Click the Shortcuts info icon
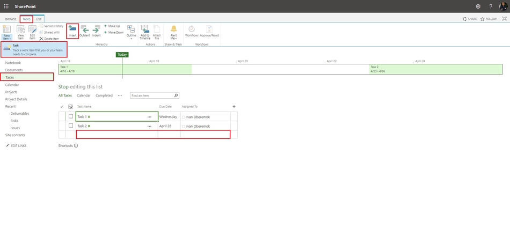Screen dimensions: 510x251 tap(76, 146)
